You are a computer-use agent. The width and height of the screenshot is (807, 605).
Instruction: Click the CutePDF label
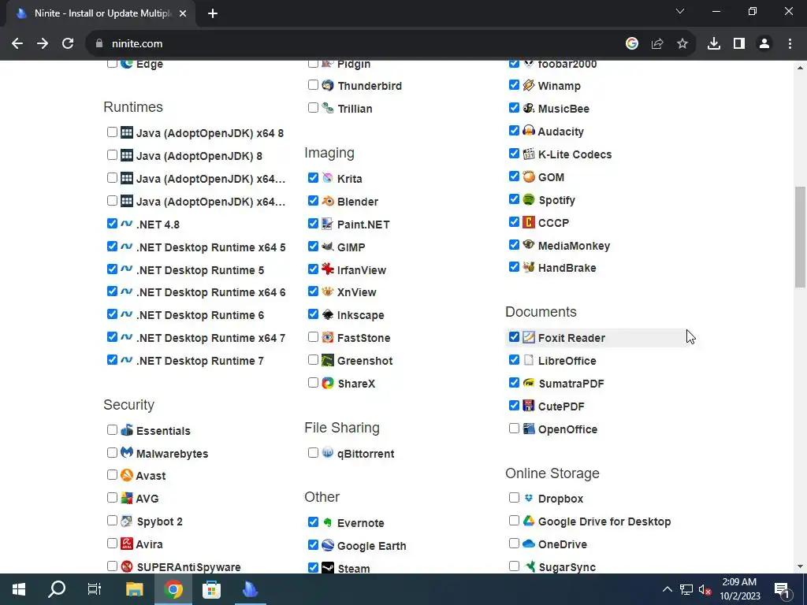pos(561,406)
